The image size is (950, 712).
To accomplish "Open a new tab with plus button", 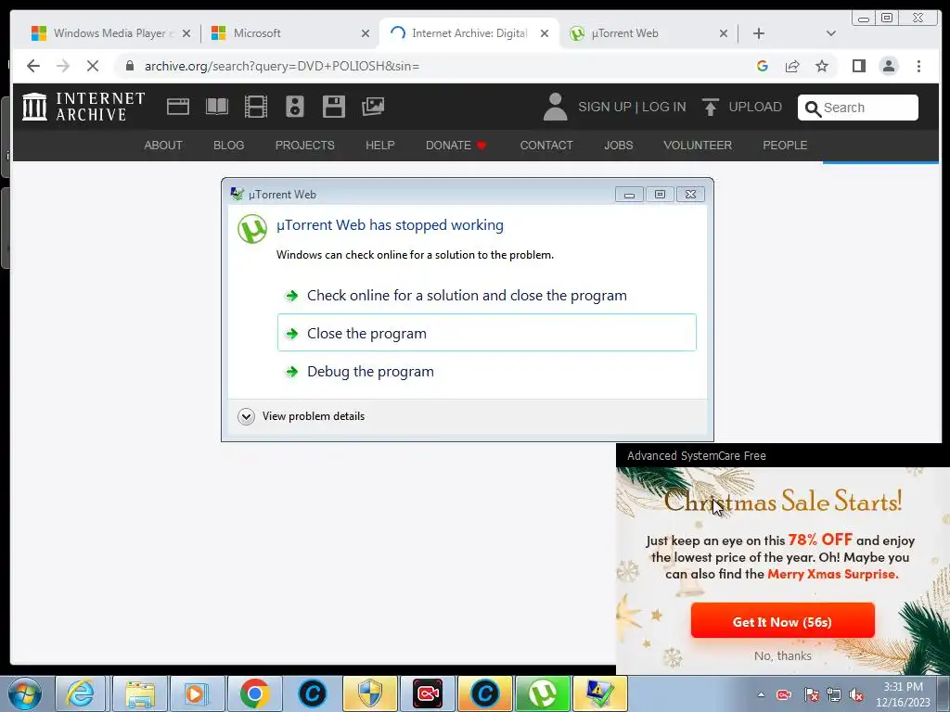I will point(759,33).
